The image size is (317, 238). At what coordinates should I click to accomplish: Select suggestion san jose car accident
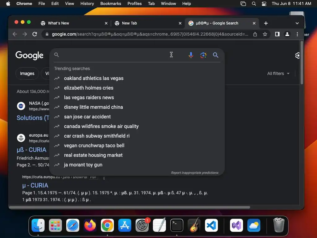click(x=137, y=117)
